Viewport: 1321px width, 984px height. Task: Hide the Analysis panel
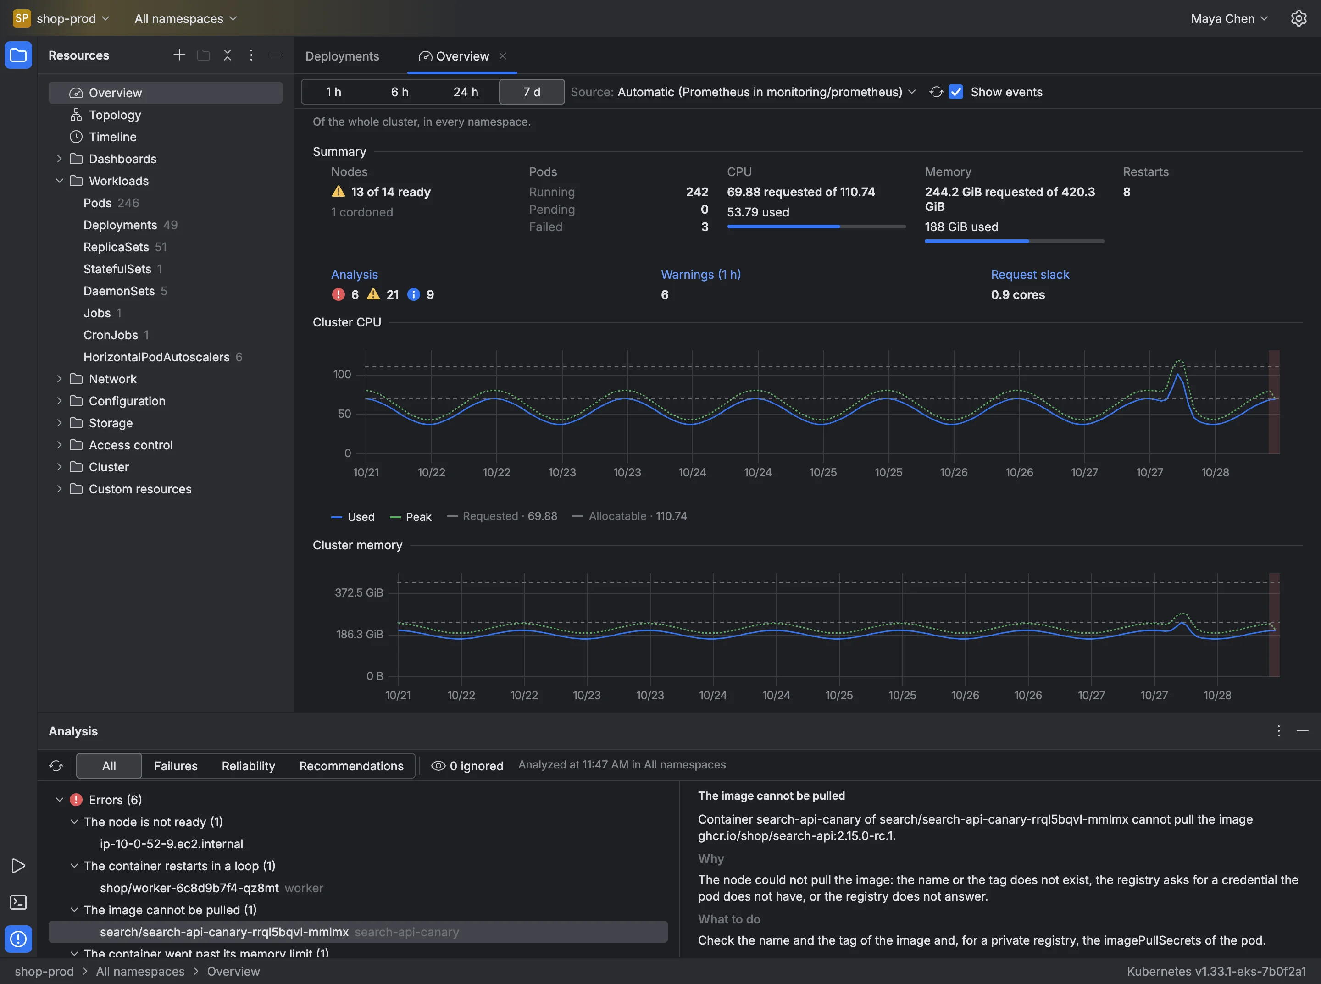pyautogui.click(x=1303, y=731)
